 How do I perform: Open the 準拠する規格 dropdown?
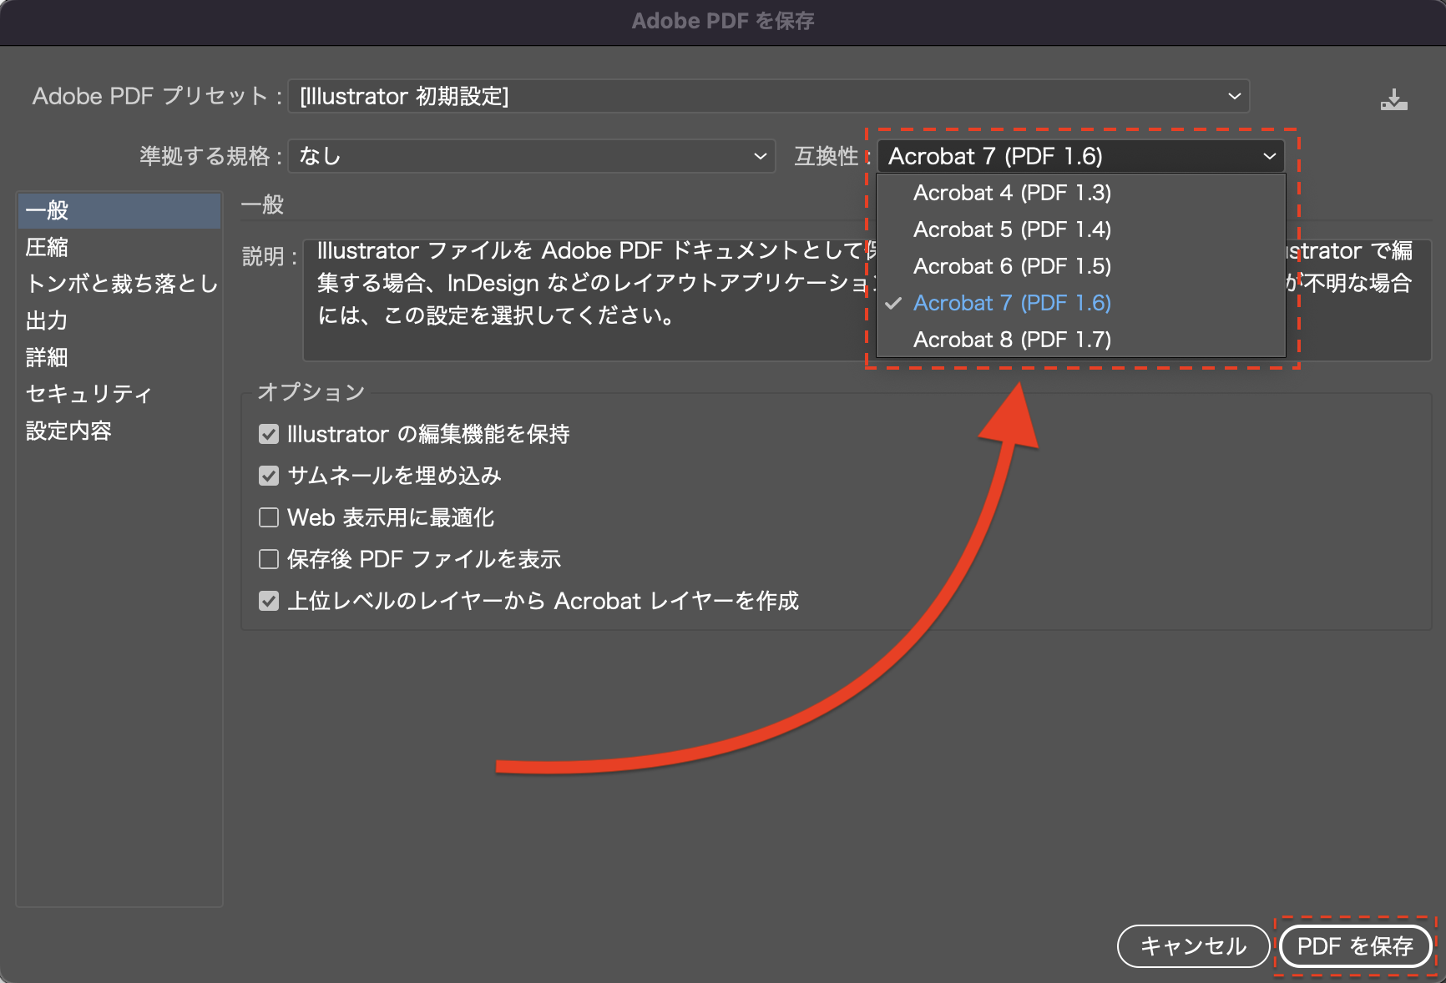click(531, 156)
